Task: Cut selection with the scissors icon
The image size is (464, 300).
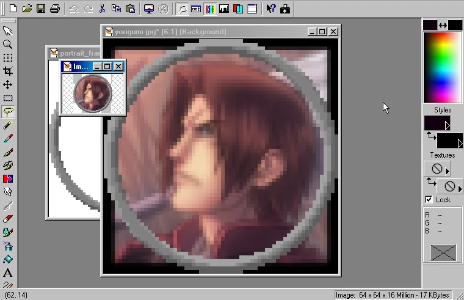Action: pyautogui.click(x=102, y=9)
